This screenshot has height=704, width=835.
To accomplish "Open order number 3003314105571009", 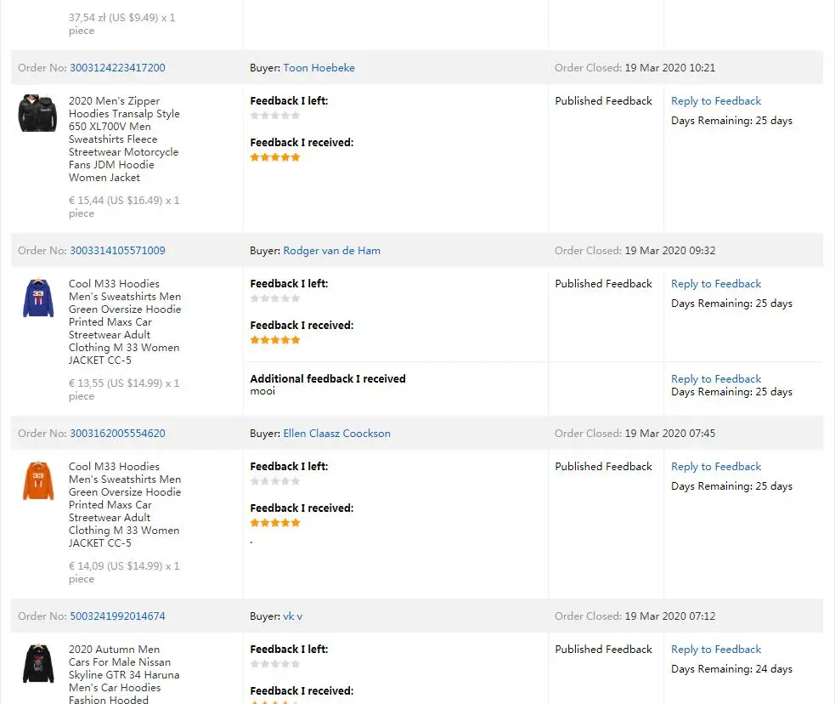I will [117, 251].
